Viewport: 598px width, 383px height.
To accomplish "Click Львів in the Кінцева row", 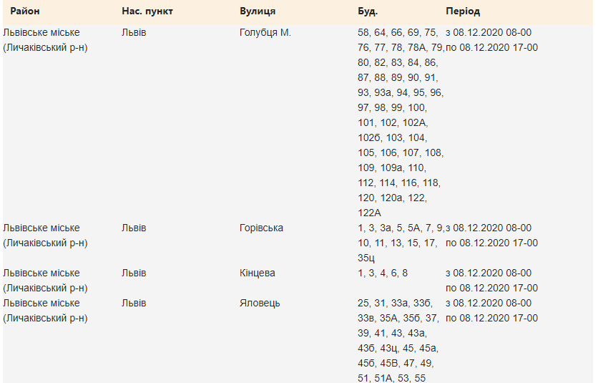I will 134,273.
